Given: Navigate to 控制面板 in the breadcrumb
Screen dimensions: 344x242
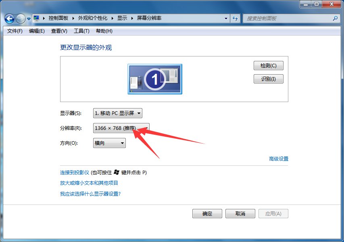Looking at the screenshot, I should (x=58, y=18).
